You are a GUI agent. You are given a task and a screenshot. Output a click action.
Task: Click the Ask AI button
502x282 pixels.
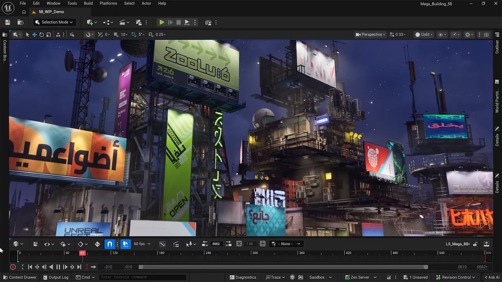pos(492,277)
